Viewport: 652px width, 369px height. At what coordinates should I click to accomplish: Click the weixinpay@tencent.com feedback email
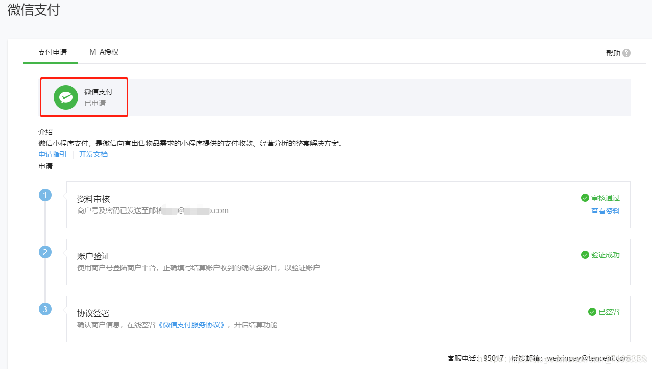[589, 358]
